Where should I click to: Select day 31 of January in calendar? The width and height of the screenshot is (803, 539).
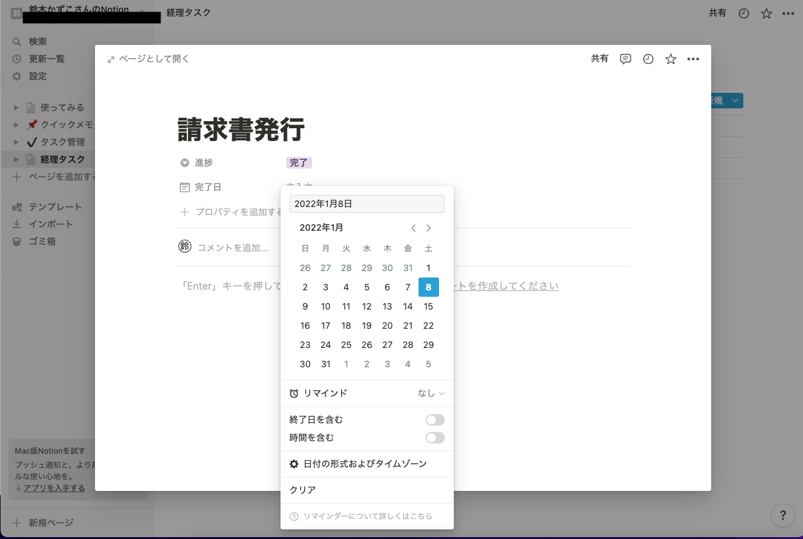(326, 364)
